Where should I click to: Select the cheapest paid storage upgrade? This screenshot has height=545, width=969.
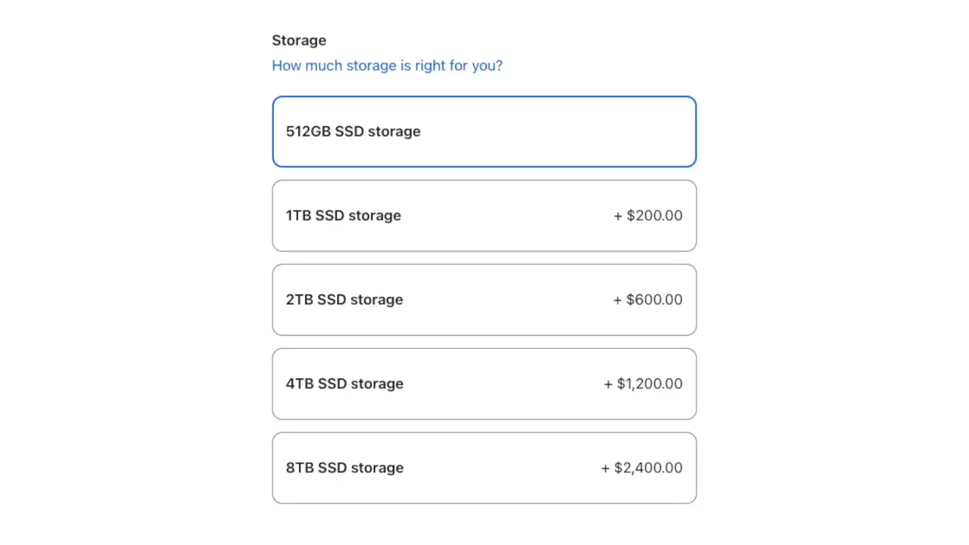[x=484, y=216]
